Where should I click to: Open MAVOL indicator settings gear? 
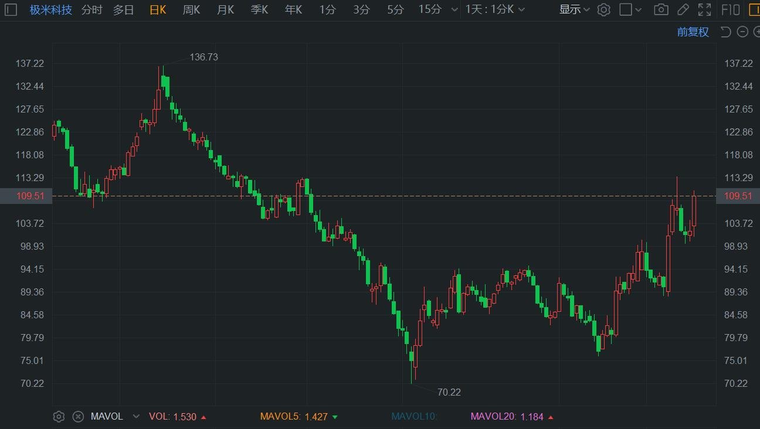tap(59, 417)
